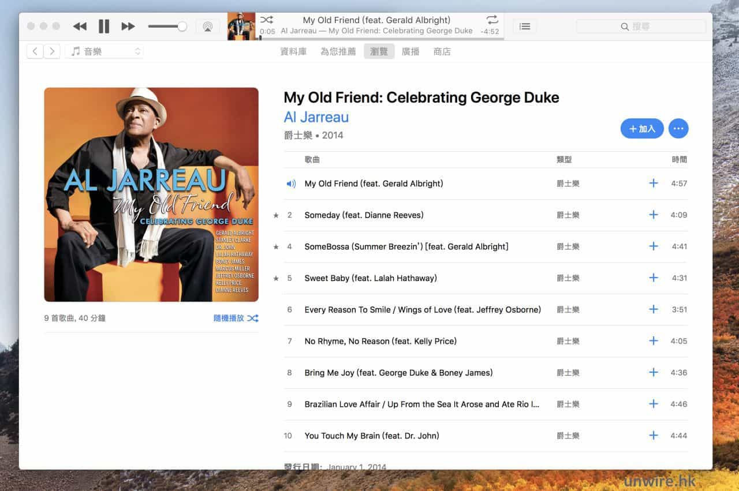Screen dimensions: 739x491
Task: Click plus icon beside 'You Touch My Brain'
Action: tap(653, 436)
